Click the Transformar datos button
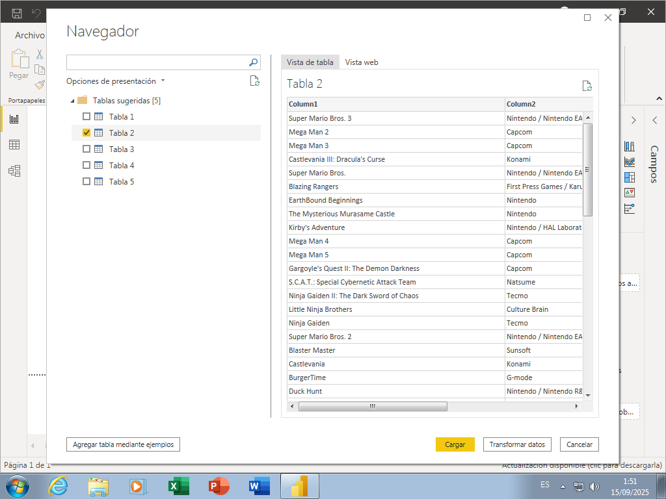Image resolution: width=666 pixels, height=499 pixels. [517, 444]
